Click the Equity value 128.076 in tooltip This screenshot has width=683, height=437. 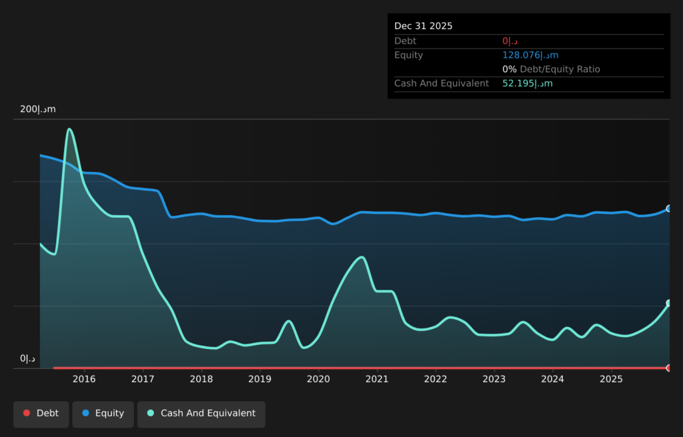tap(530, 55)
